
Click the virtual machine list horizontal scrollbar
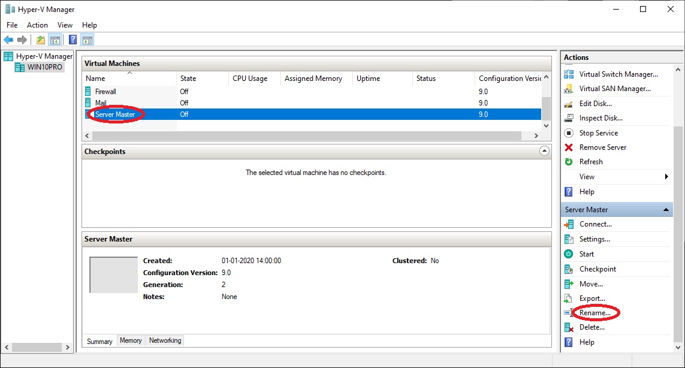click(307, 136)
